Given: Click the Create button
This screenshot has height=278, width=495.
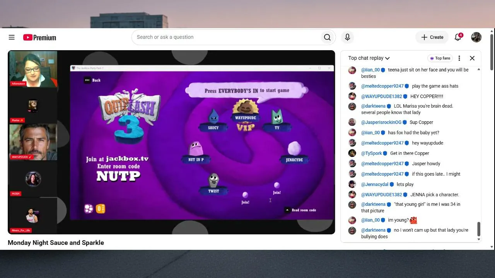Looking at the screenshot, I should (x=432, y=37).
